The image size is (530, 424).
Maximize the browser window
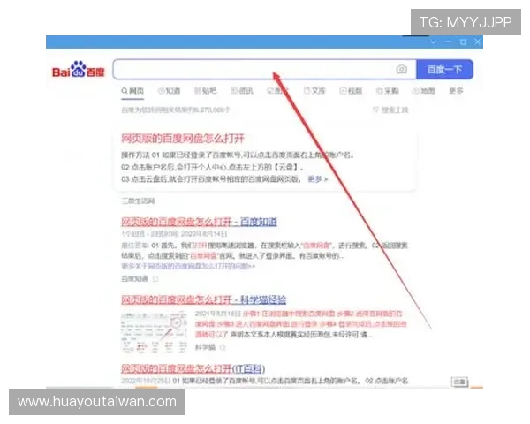pos(463,42)
